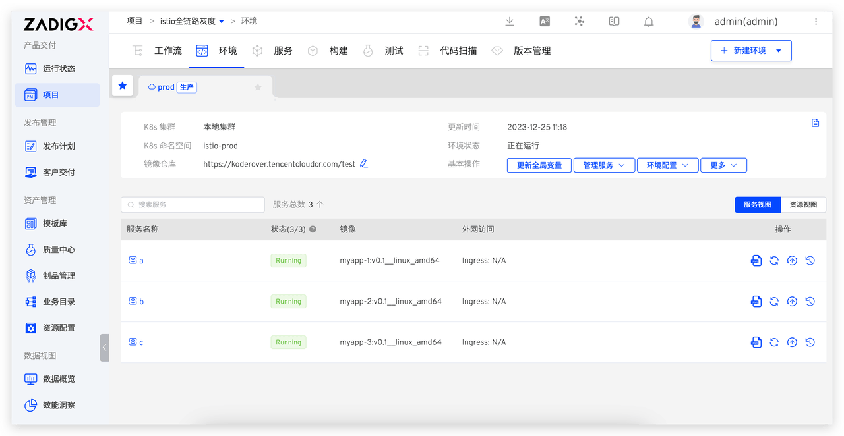This screenshot has height=436, width=844.
Task: Expand the 更多 actions dropdown
Action: pos(723,165)
